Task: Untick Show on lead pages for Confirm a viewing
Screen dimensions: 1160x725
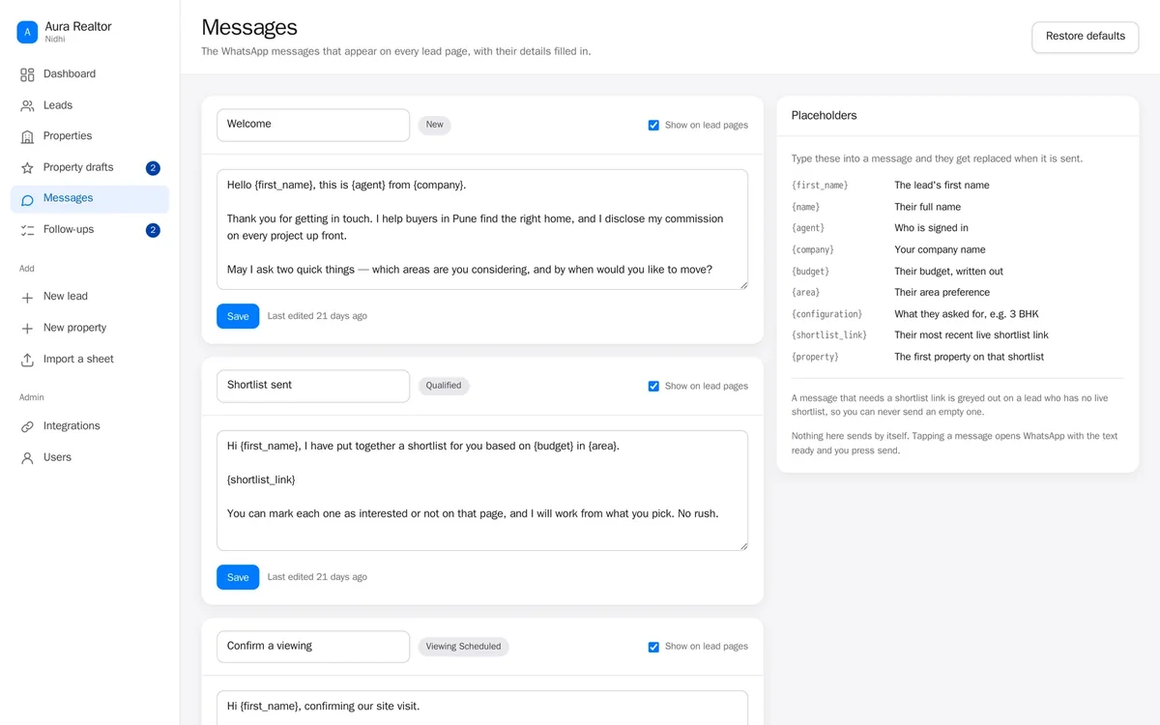Action: click(653, 647)
